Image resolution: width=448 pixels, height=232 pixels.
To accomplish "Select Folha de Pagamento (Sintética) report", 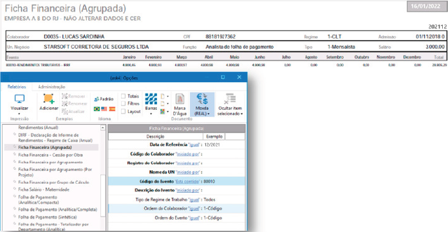I will pos(48,217).
